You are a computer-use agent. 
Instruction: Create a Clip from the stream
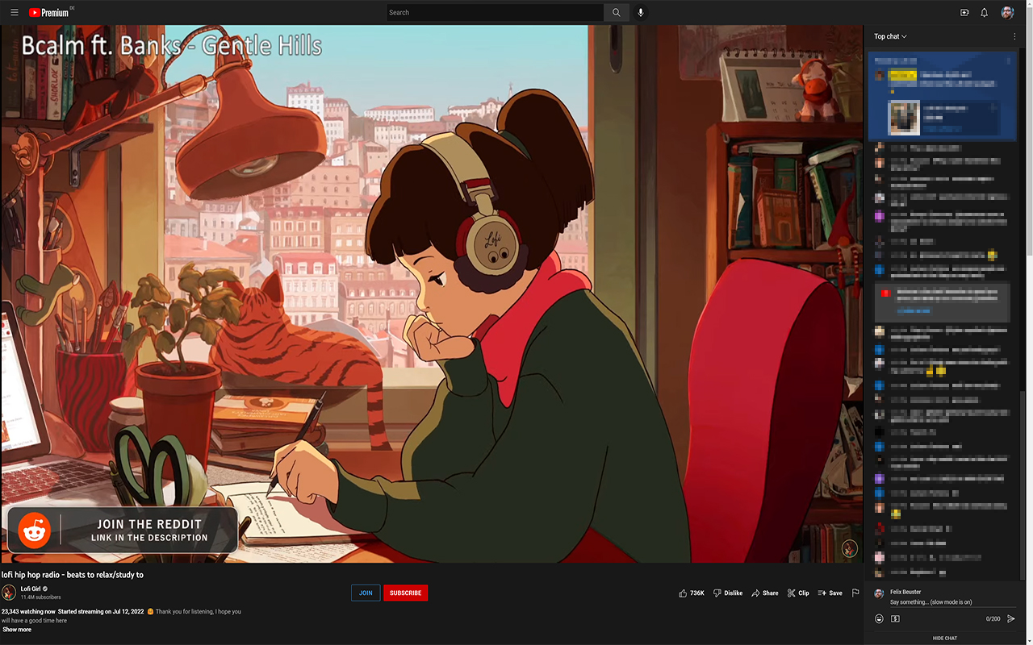point(798,593)
